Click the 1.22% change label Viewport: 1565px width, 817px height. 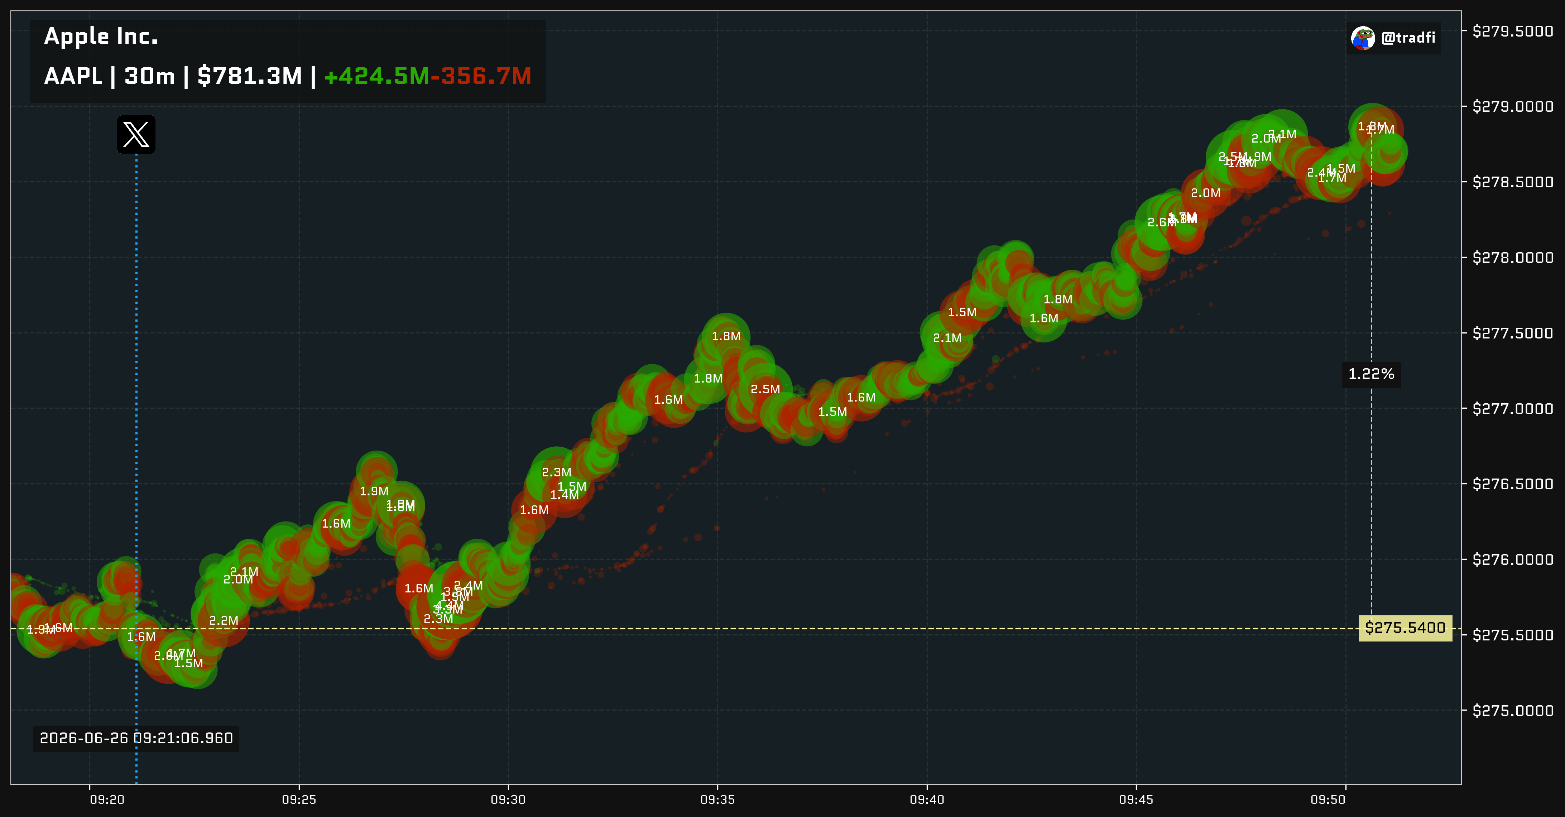click(x=1371, y=374)
